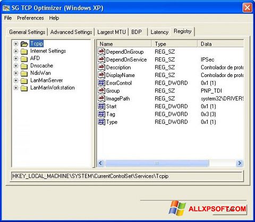Select the Registry tab
255x222 pixels.
point(183,31)
